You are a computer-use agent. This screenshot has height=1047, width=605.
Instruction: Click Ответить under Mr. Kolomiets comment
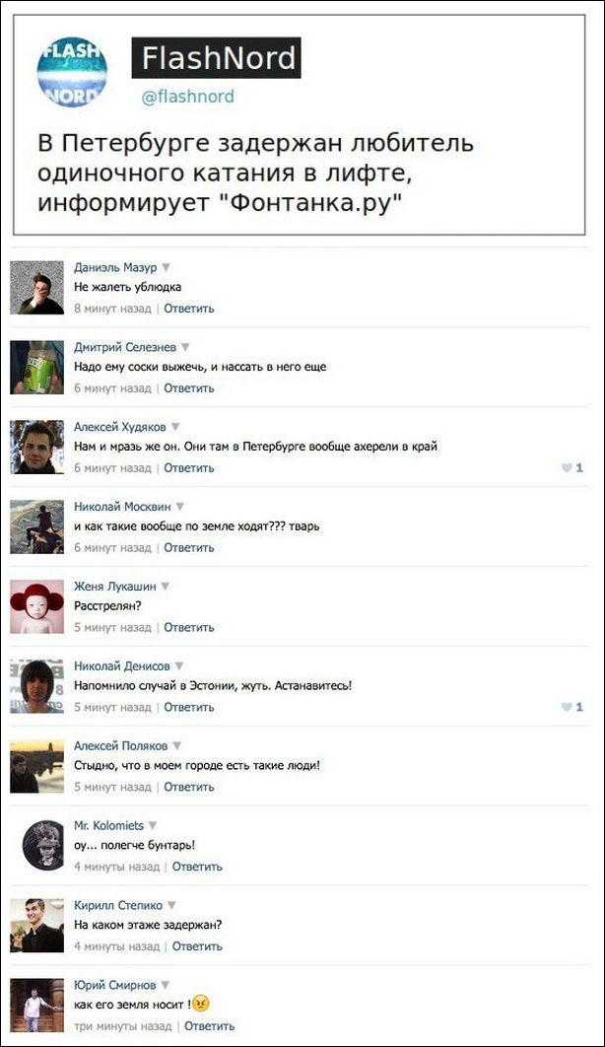[x=197, y=867]
